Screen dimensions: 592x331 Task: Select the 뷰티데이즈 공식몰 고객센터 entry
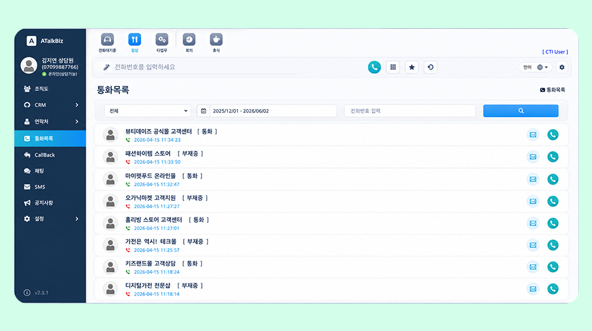[x=331, y=135]
